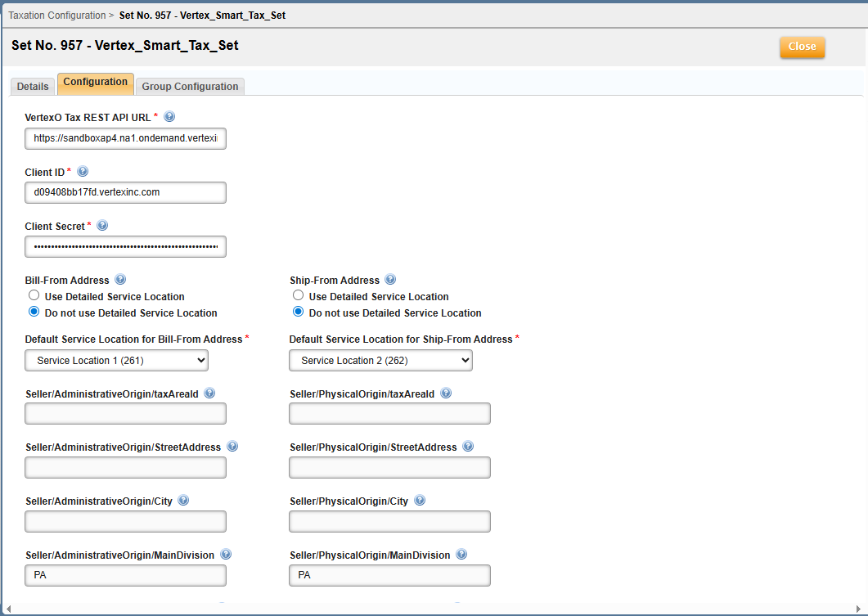Focus Seller/AdministrativeOrigin/taxAreaId field
This screenshot has height=616, width=868.
(x=126, y=413)
